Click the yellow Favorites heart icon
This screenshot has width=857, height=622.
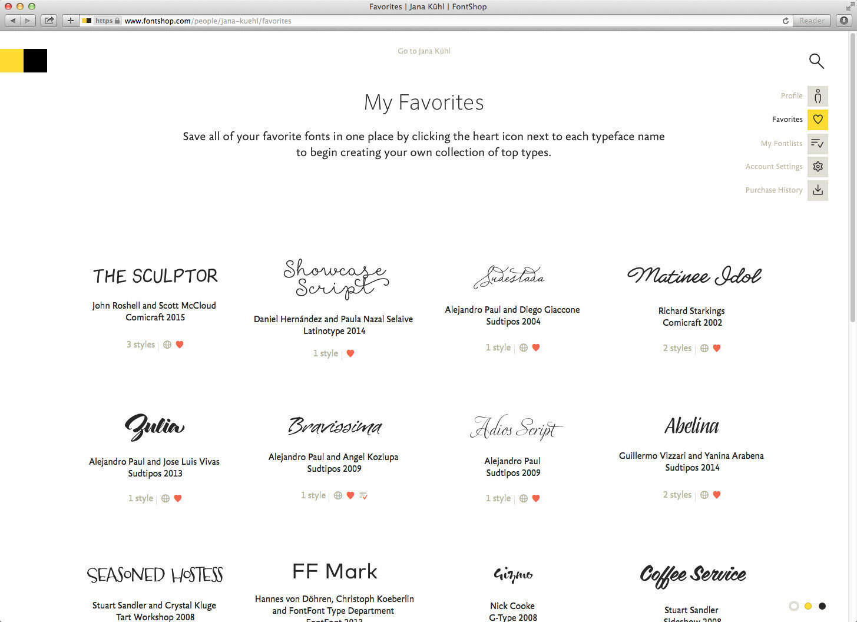click(818, 120)
